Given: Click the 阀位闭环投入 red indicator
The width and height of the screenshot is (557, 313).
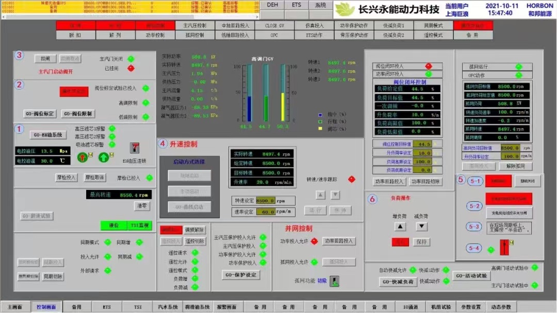Looking at the screenshot, I should tap(428, 66).
